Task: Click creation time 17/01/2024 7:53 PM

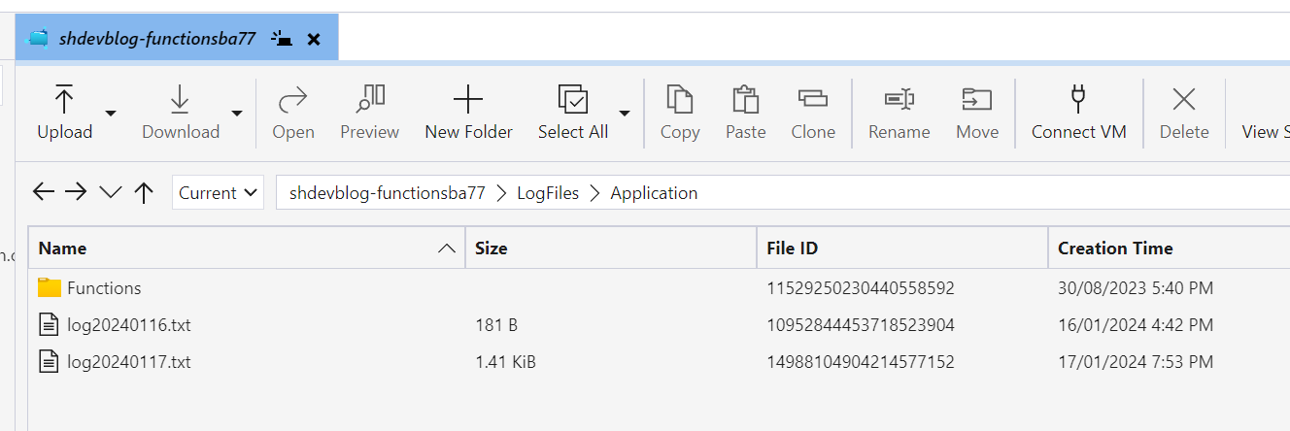Action: (1136, 362)
